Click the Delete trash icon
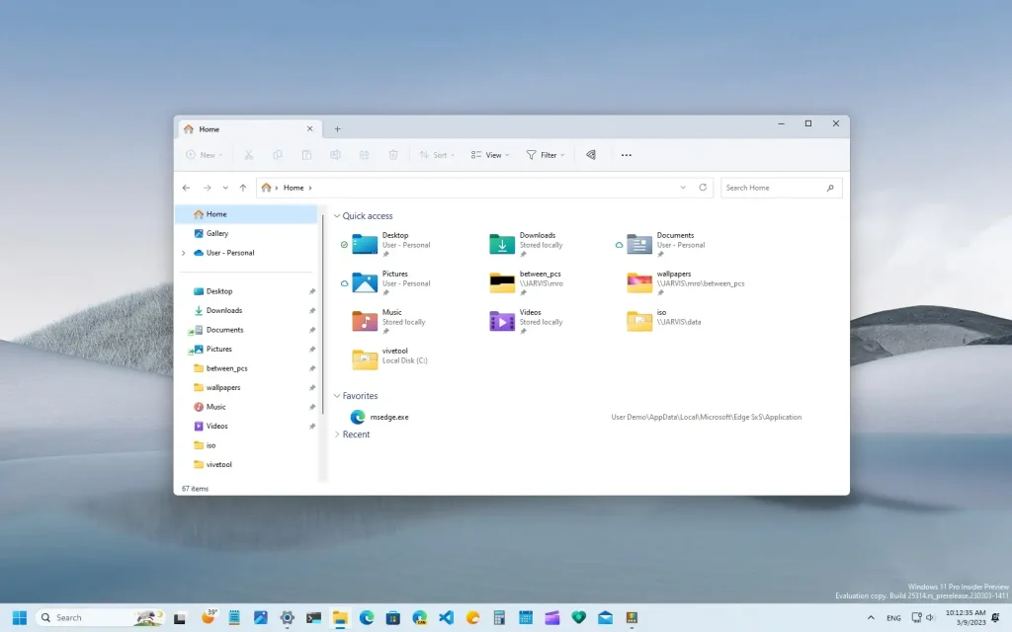This screenshot has height=632, width=1012. click(x=393, y=155)
